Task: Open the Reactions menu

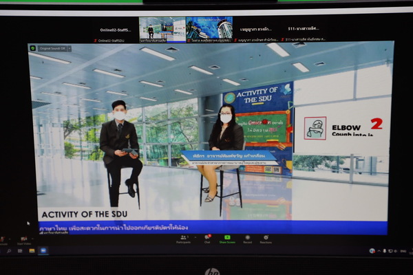Action: coord(266,238)
